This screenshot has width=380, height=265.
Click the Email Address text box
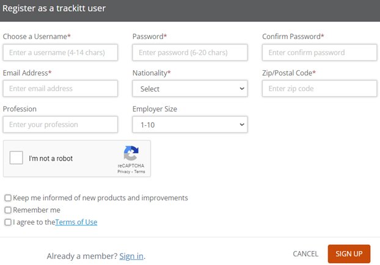60,89
